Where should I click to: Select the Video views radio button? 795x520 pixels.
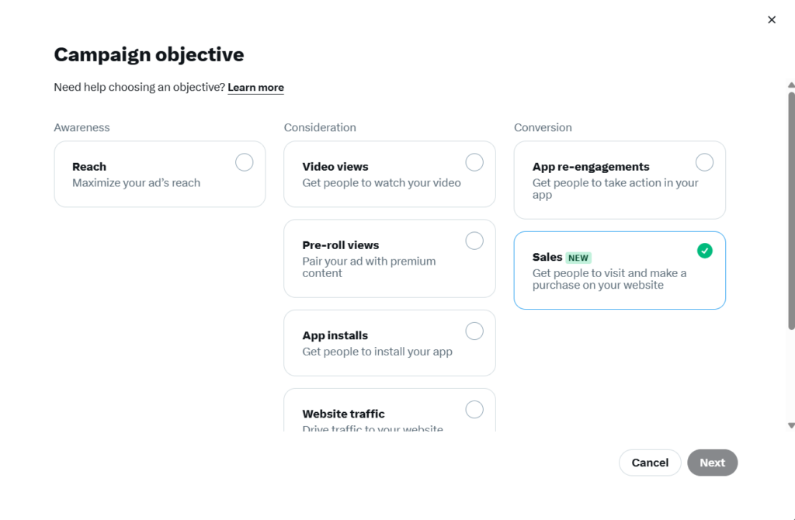tap(474, 161)
